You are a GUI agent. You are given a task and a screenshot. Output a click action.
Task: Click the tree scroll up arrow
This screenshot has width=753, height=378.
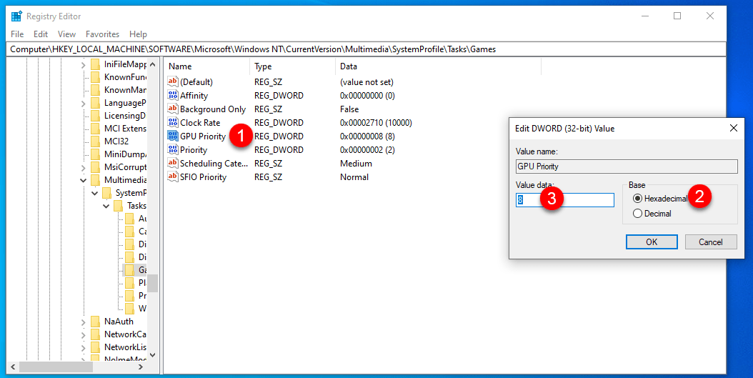pyautogui.click(x=153, y=64)
